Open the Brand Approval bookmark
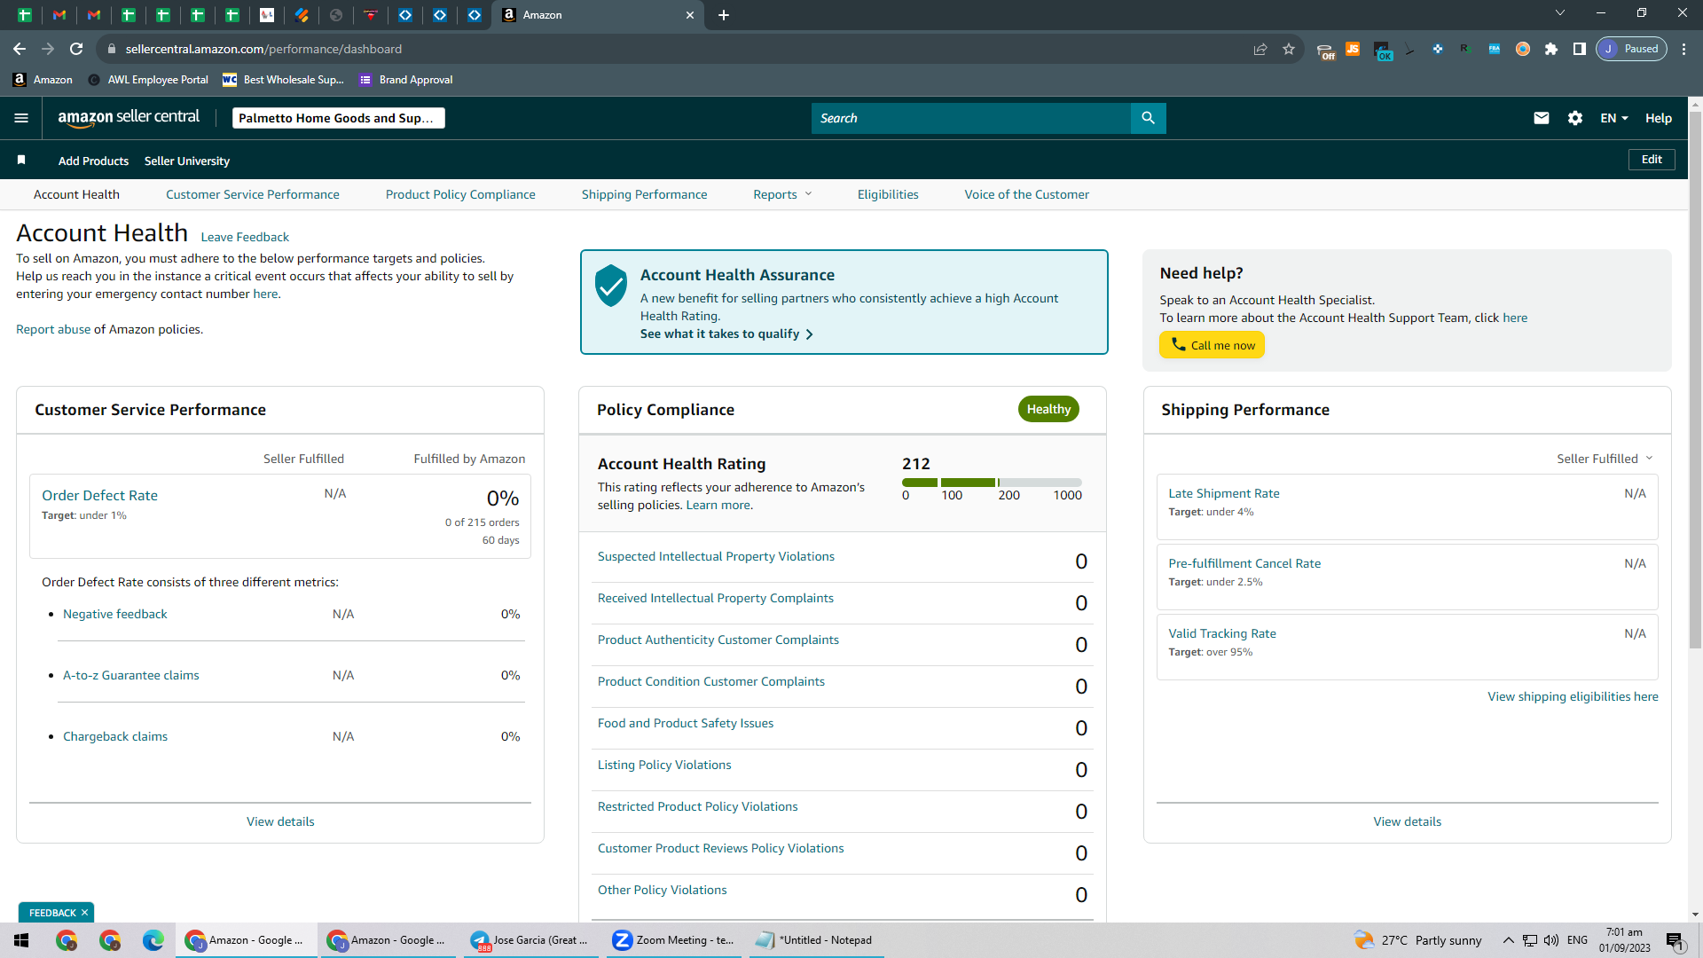This screenshot has width=1703, height=958. pyautogui.click(x=406, y=80)
